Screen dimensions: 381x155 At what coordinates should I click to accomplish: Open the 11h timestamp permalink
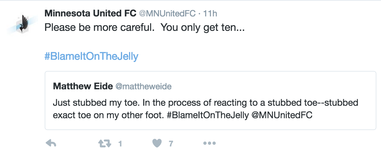(210, 13)
